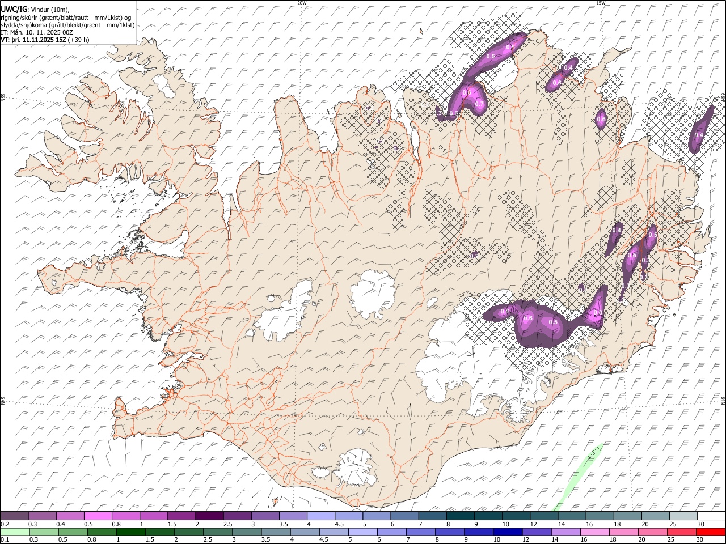Select the bright pink 0.5 swatch in the purple legend row
Viewport: 726px width, 544px height.
98,516
